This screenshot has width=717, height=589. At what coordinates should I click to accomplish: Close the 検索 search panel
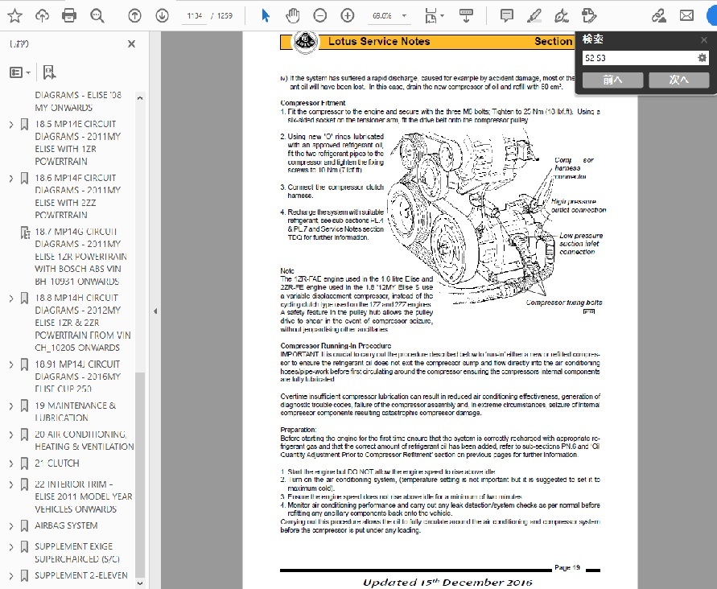(x=704, y=40)
